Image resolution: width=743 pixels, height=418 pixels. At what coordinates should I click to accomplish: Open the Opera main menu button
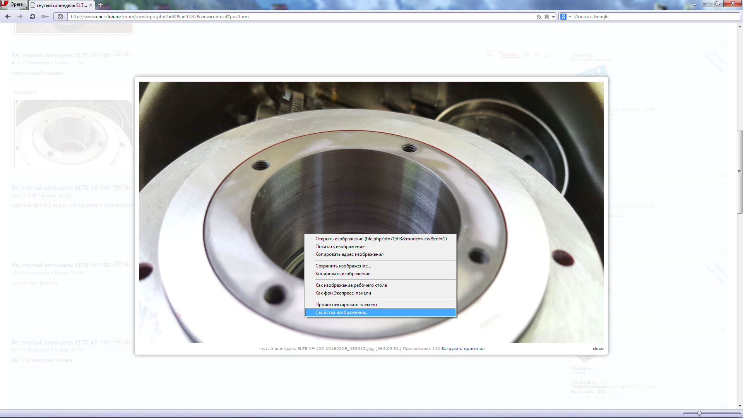point(14,4)
